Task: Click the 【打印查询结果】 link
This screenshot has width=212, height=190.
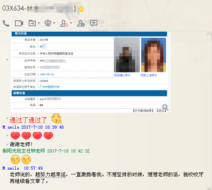Action: click(x=143, y=111)
